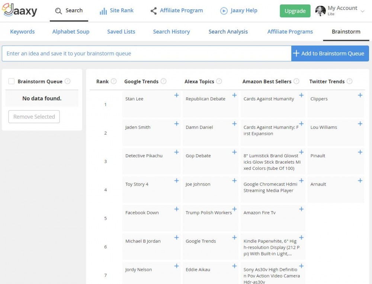372x284 pixels.
Task: Click Add to Brainstorm Queue button
Action: tap(330, 53)
